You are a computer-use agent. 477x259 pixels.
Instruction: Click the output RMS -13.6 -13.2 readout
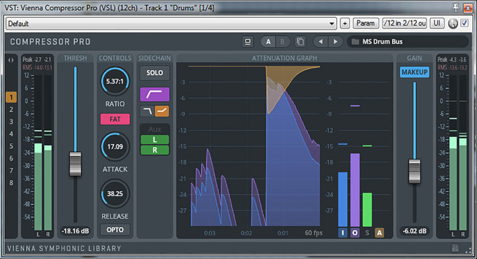[452, 67]
